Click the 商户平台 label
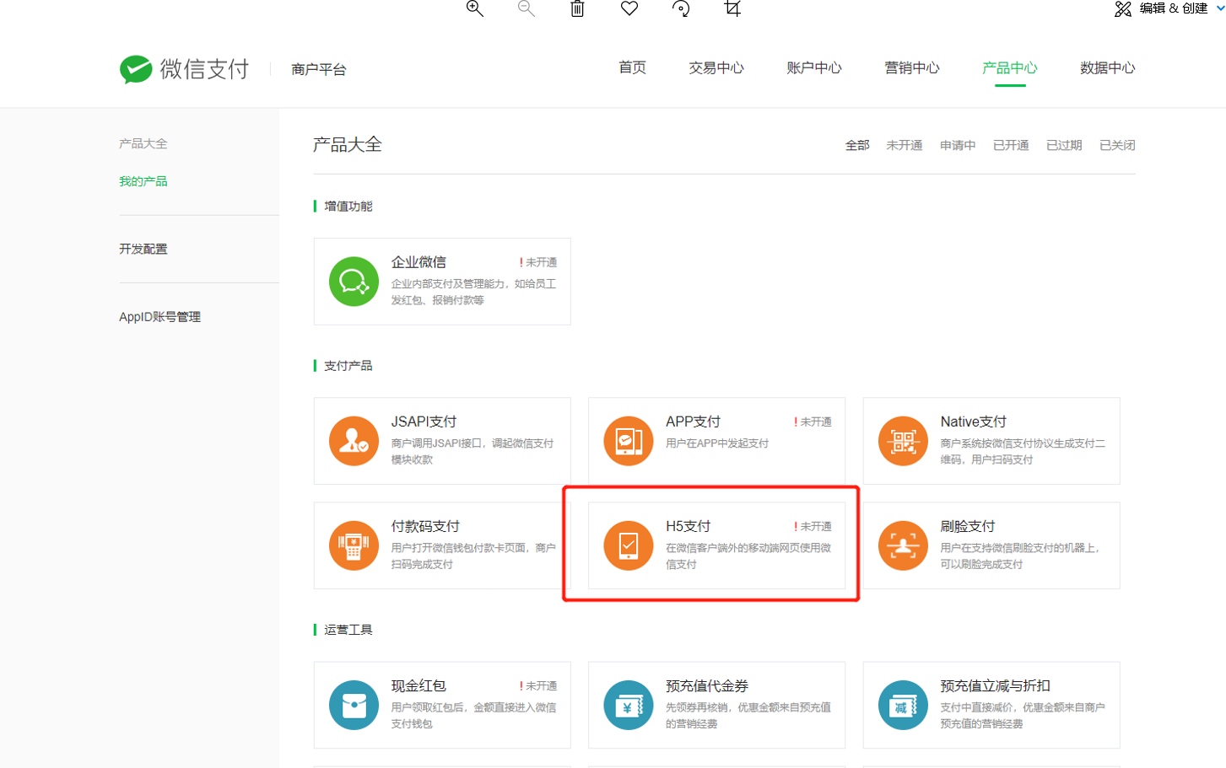The width and height of the screenshot is (1226, 768). [x=319, y=69]
